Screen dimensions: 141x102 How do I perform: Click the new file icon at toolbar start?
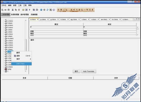(3, 10)
